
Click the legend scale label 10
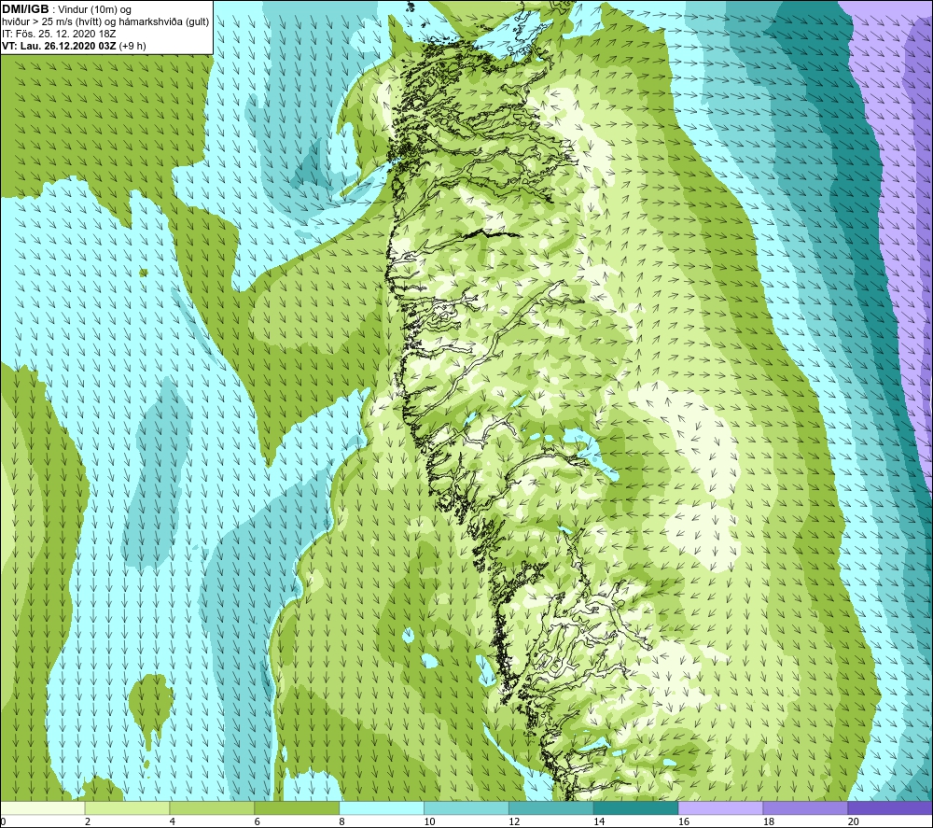pos(429,821)
